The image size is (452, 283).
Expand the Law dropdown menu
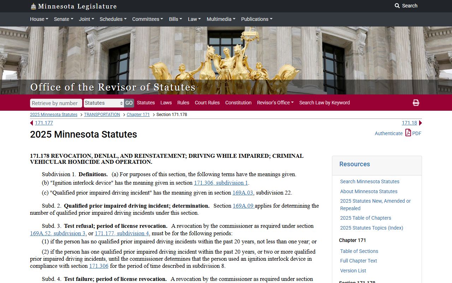coord(194,19)
